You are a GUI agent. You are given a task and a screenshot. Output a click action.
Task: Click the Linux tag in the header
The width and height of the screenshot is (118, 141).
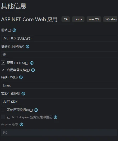[x=78, y=19]
